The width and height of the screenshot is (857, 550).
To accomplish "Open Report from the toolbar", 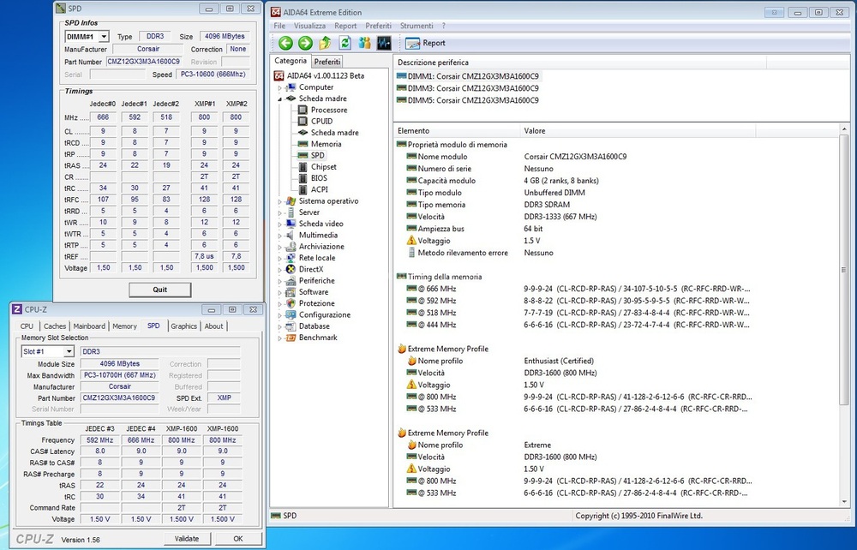I will (425, 43).
